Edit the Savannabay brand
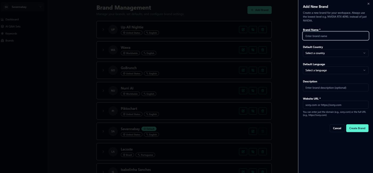373x173 pixels. pos(253,131)
